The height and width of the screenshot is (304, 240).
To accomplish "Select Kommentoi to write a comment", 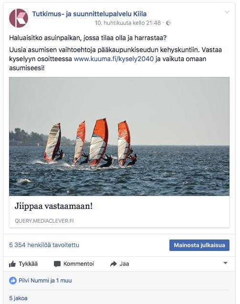I will tap(79, 264).
